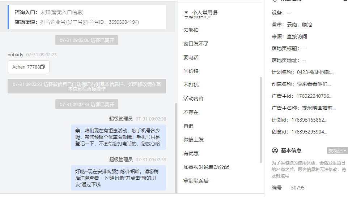Click the 基本信息 person icon
348x197 pixels.
[x=275, y=150]
